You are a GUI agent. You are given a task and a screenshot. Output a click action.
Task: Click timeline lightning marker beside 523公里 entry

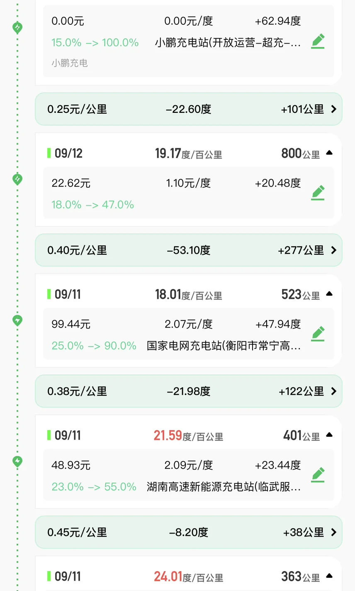17,320
